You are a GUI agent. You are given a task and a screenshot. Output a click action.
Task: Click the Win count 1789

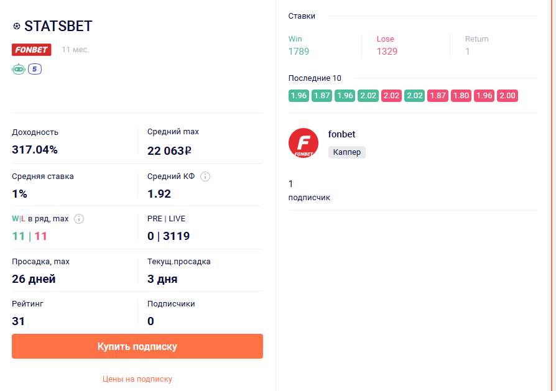(x=299, y=52)
